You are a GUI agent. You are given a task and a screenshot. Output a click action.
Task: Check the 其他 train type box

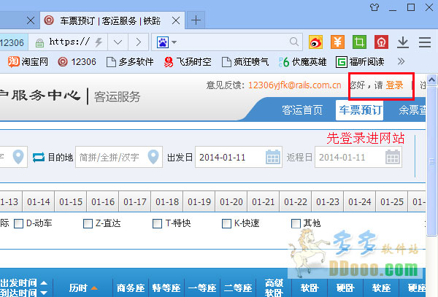click(x=296, y=223)
